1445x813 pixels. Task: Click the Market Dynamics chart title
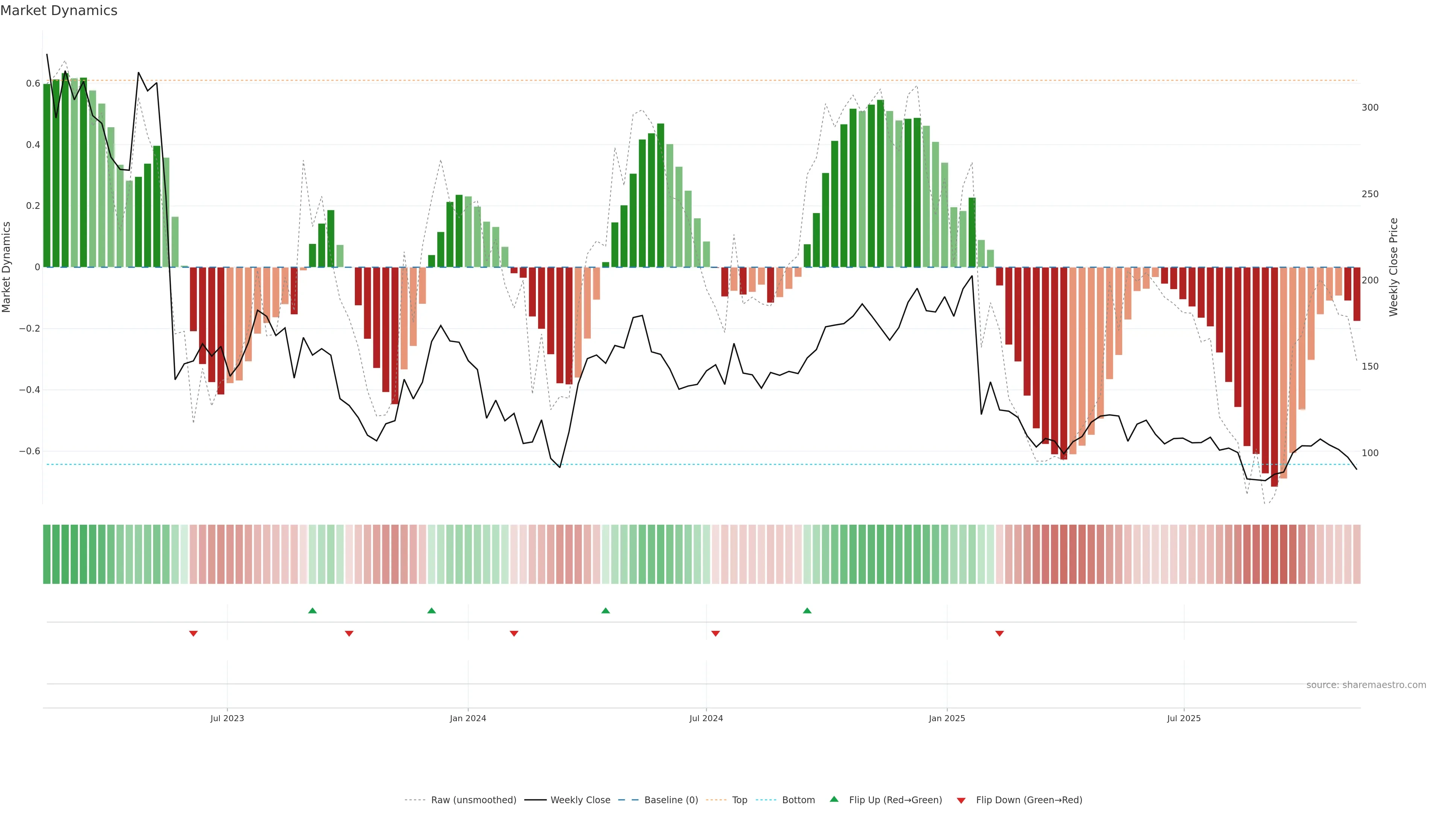[59, 11]
